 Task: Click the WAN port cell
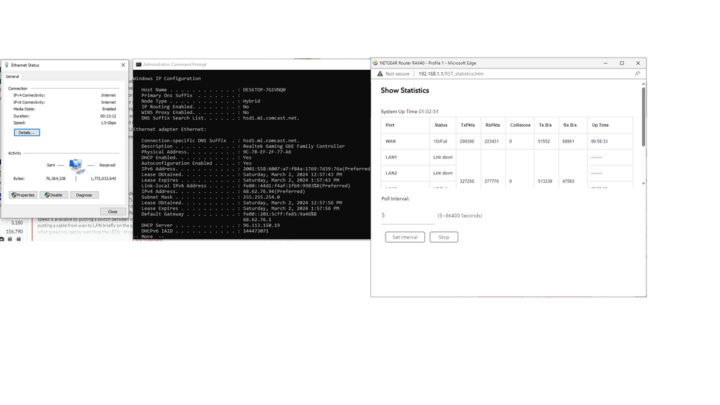point(405,141)
